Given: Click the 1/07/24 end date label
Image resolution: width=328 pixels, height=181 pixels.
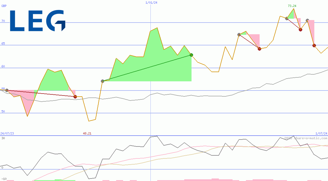Looking at the screenshot, I should pos(321,133).
